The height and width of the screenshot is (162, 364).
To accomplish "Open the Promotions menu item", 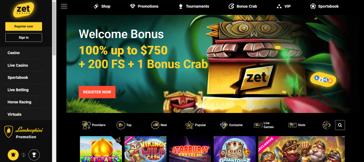I will [x=144, y=6].
